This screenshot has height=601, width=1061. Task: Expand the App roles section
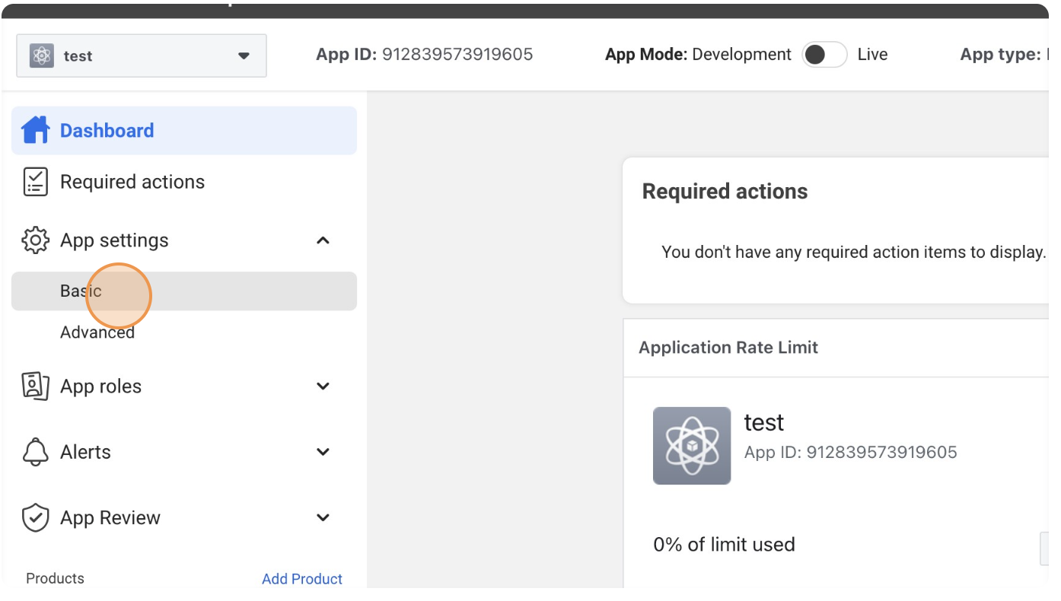(x=323, y=386)
